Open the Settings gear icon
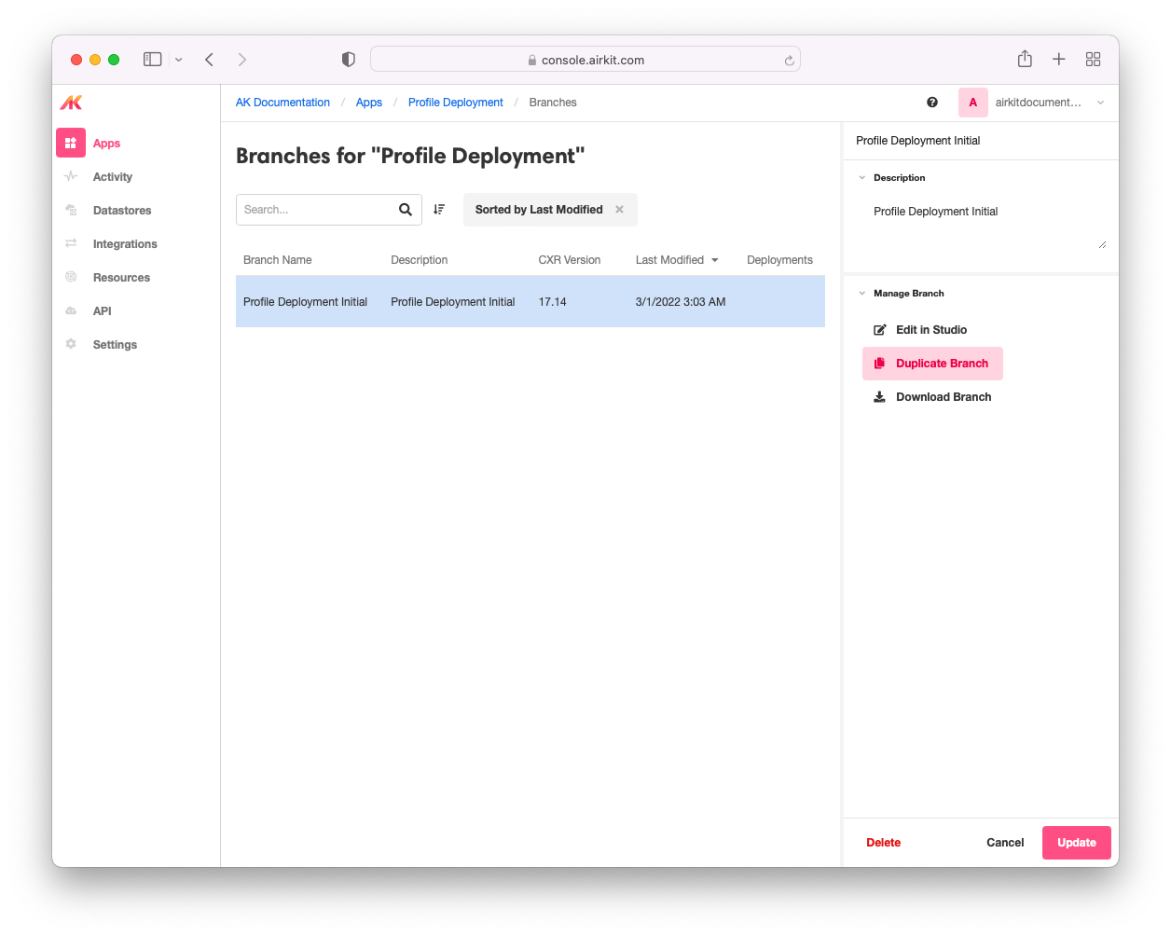Screen dimensions: 1171x936 click(71, 344)
